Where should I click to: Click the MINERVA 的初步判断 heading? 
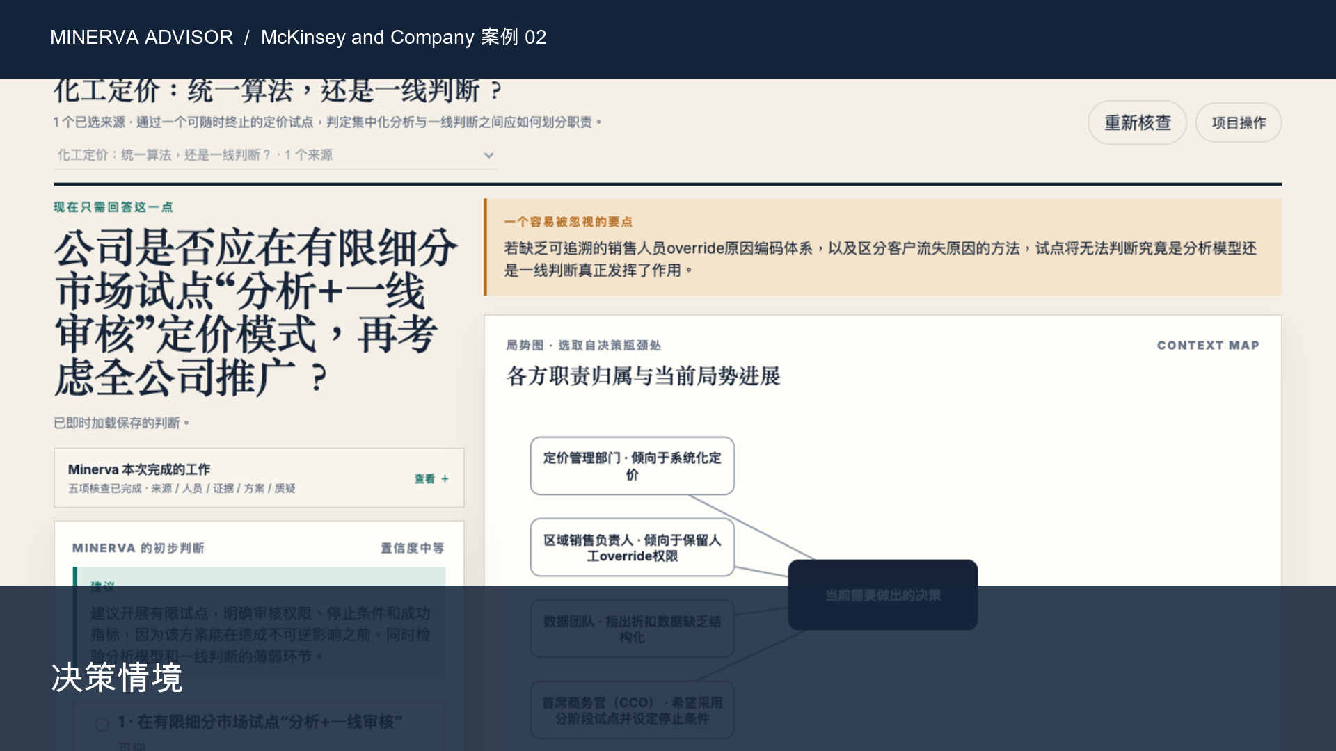tap(138, 548)
